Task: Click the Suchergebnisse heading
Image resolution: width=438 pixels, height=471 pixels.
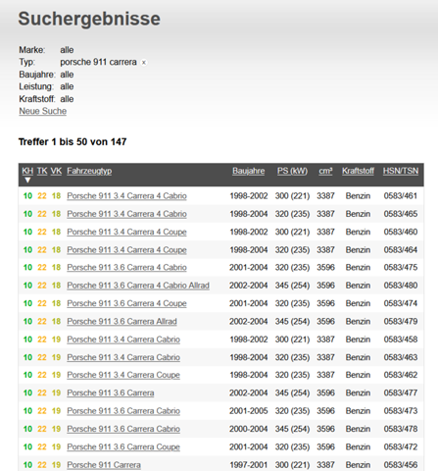Action: [89, 19]
